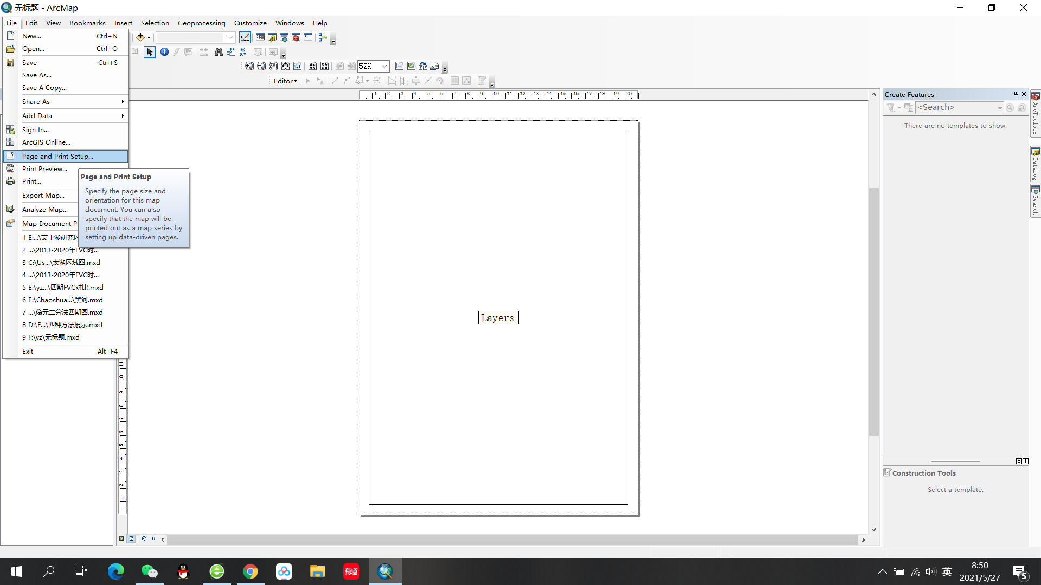Switch to Data View button
The image size is (1041, 585).
pyautogui.click(x=122, y=539)
